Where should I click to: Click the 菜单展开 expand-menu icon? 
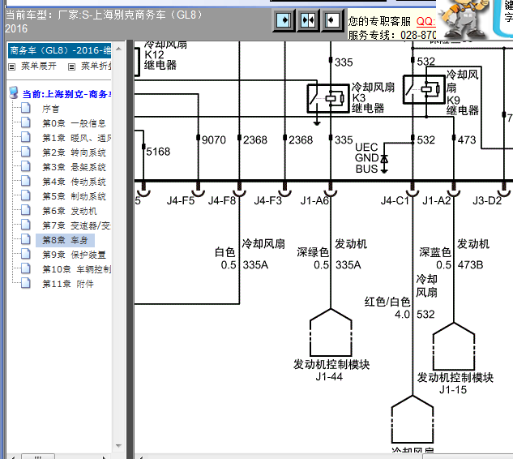[12, 66]
